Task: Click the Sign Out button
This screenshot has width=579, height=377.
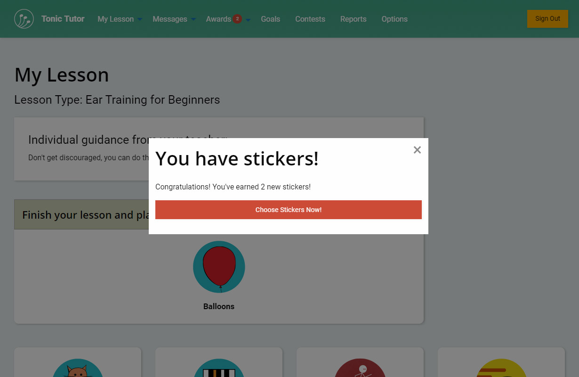Action: [547, 19]
